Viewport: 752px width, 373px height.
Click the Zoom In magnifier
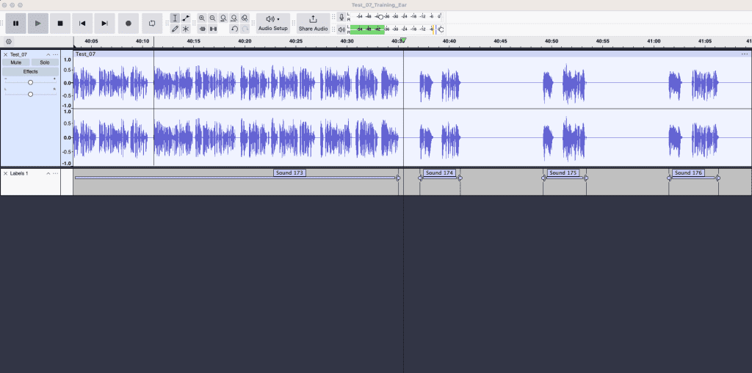click(x=202, y=18)
